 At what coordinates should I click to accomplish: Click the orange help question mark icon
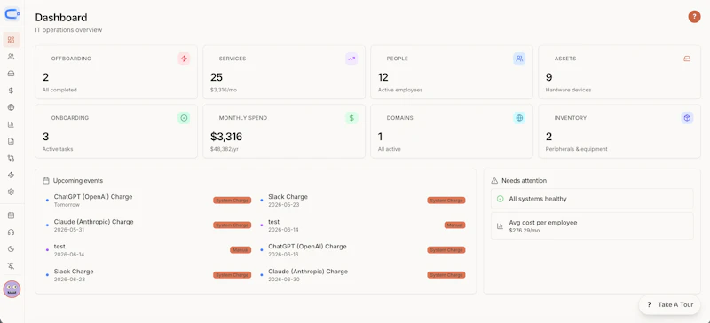point(694,17)
